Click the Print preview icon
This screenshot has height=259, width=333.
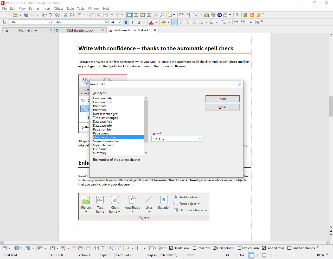coord(57,15)
